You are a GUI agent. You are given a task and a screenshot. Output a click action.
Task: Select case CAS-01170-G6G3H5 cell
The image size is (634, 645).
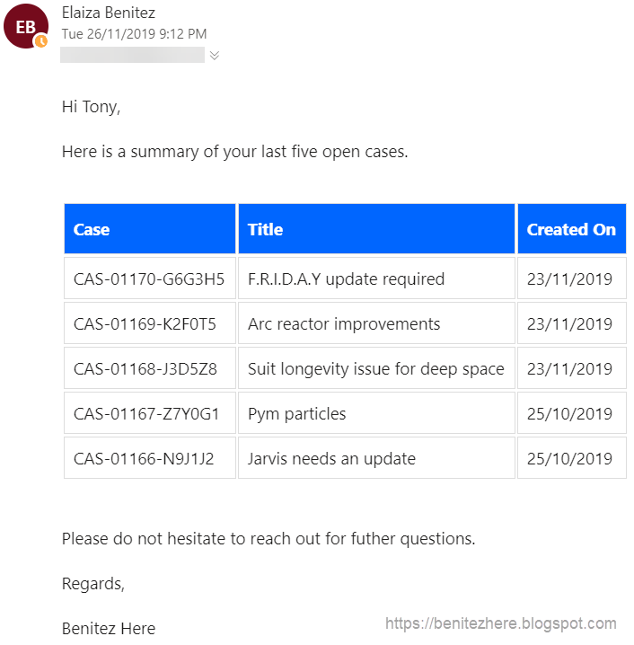pos(150,278)
